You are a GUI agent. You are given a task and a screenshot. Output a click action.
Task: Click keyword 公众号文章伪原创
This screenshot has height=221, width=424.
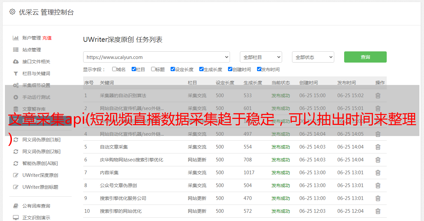pyautogui.click(x=118, y=185)
